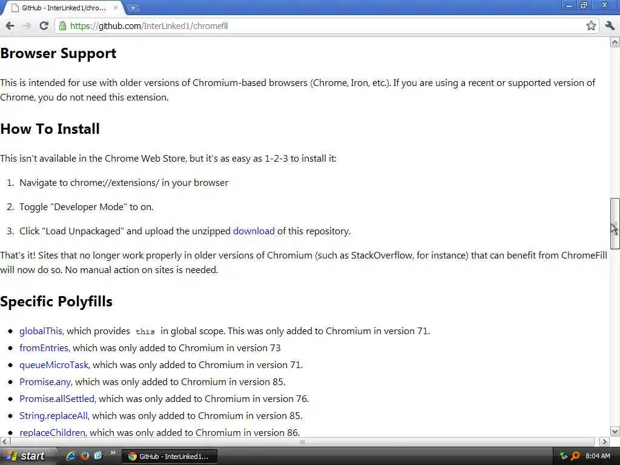This screenshot has height=465, width=620.
Task: Open the Promise.any polyfill link
Action: 45,382
